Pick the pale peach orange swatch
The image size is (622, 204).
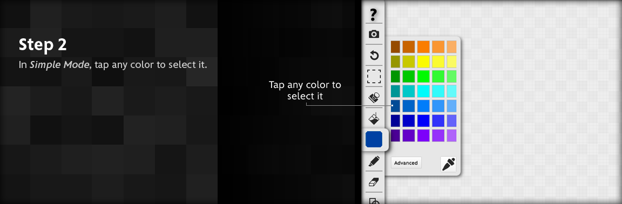(451, 47)
